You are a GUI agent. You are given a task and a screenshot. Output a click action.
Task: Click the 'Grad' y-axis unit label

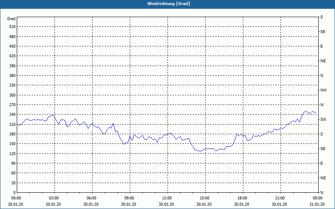click(11, 19)
